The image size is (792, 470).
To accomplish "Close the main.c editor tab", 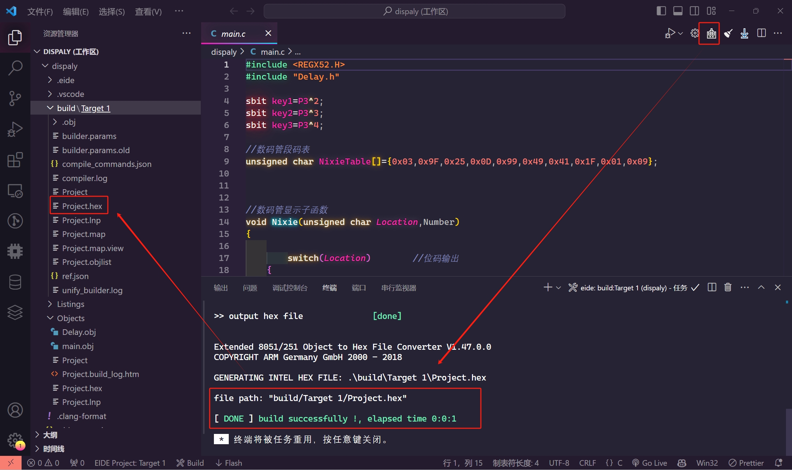I will (x=268, y=33).
